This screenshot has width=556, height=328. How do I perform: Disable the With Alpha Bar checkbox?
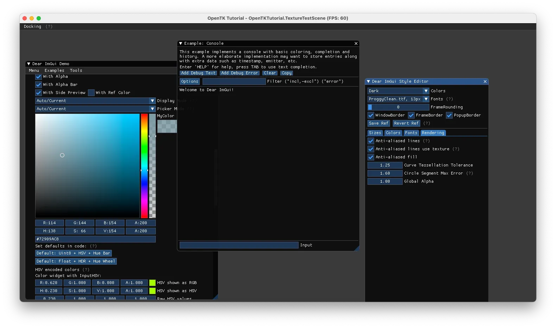(x=39, y=85)
